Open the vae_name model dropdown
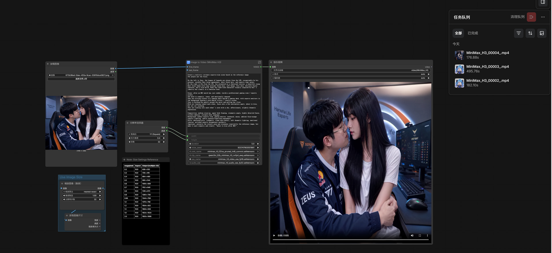Viewport: 552px width, 253px height. (224, 159)
